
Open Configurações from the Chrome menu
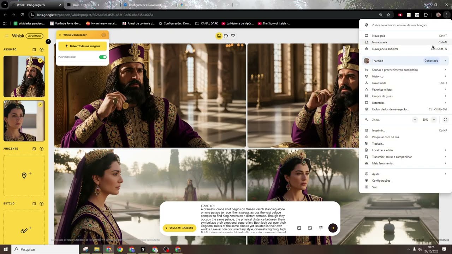tap(405, 181)
